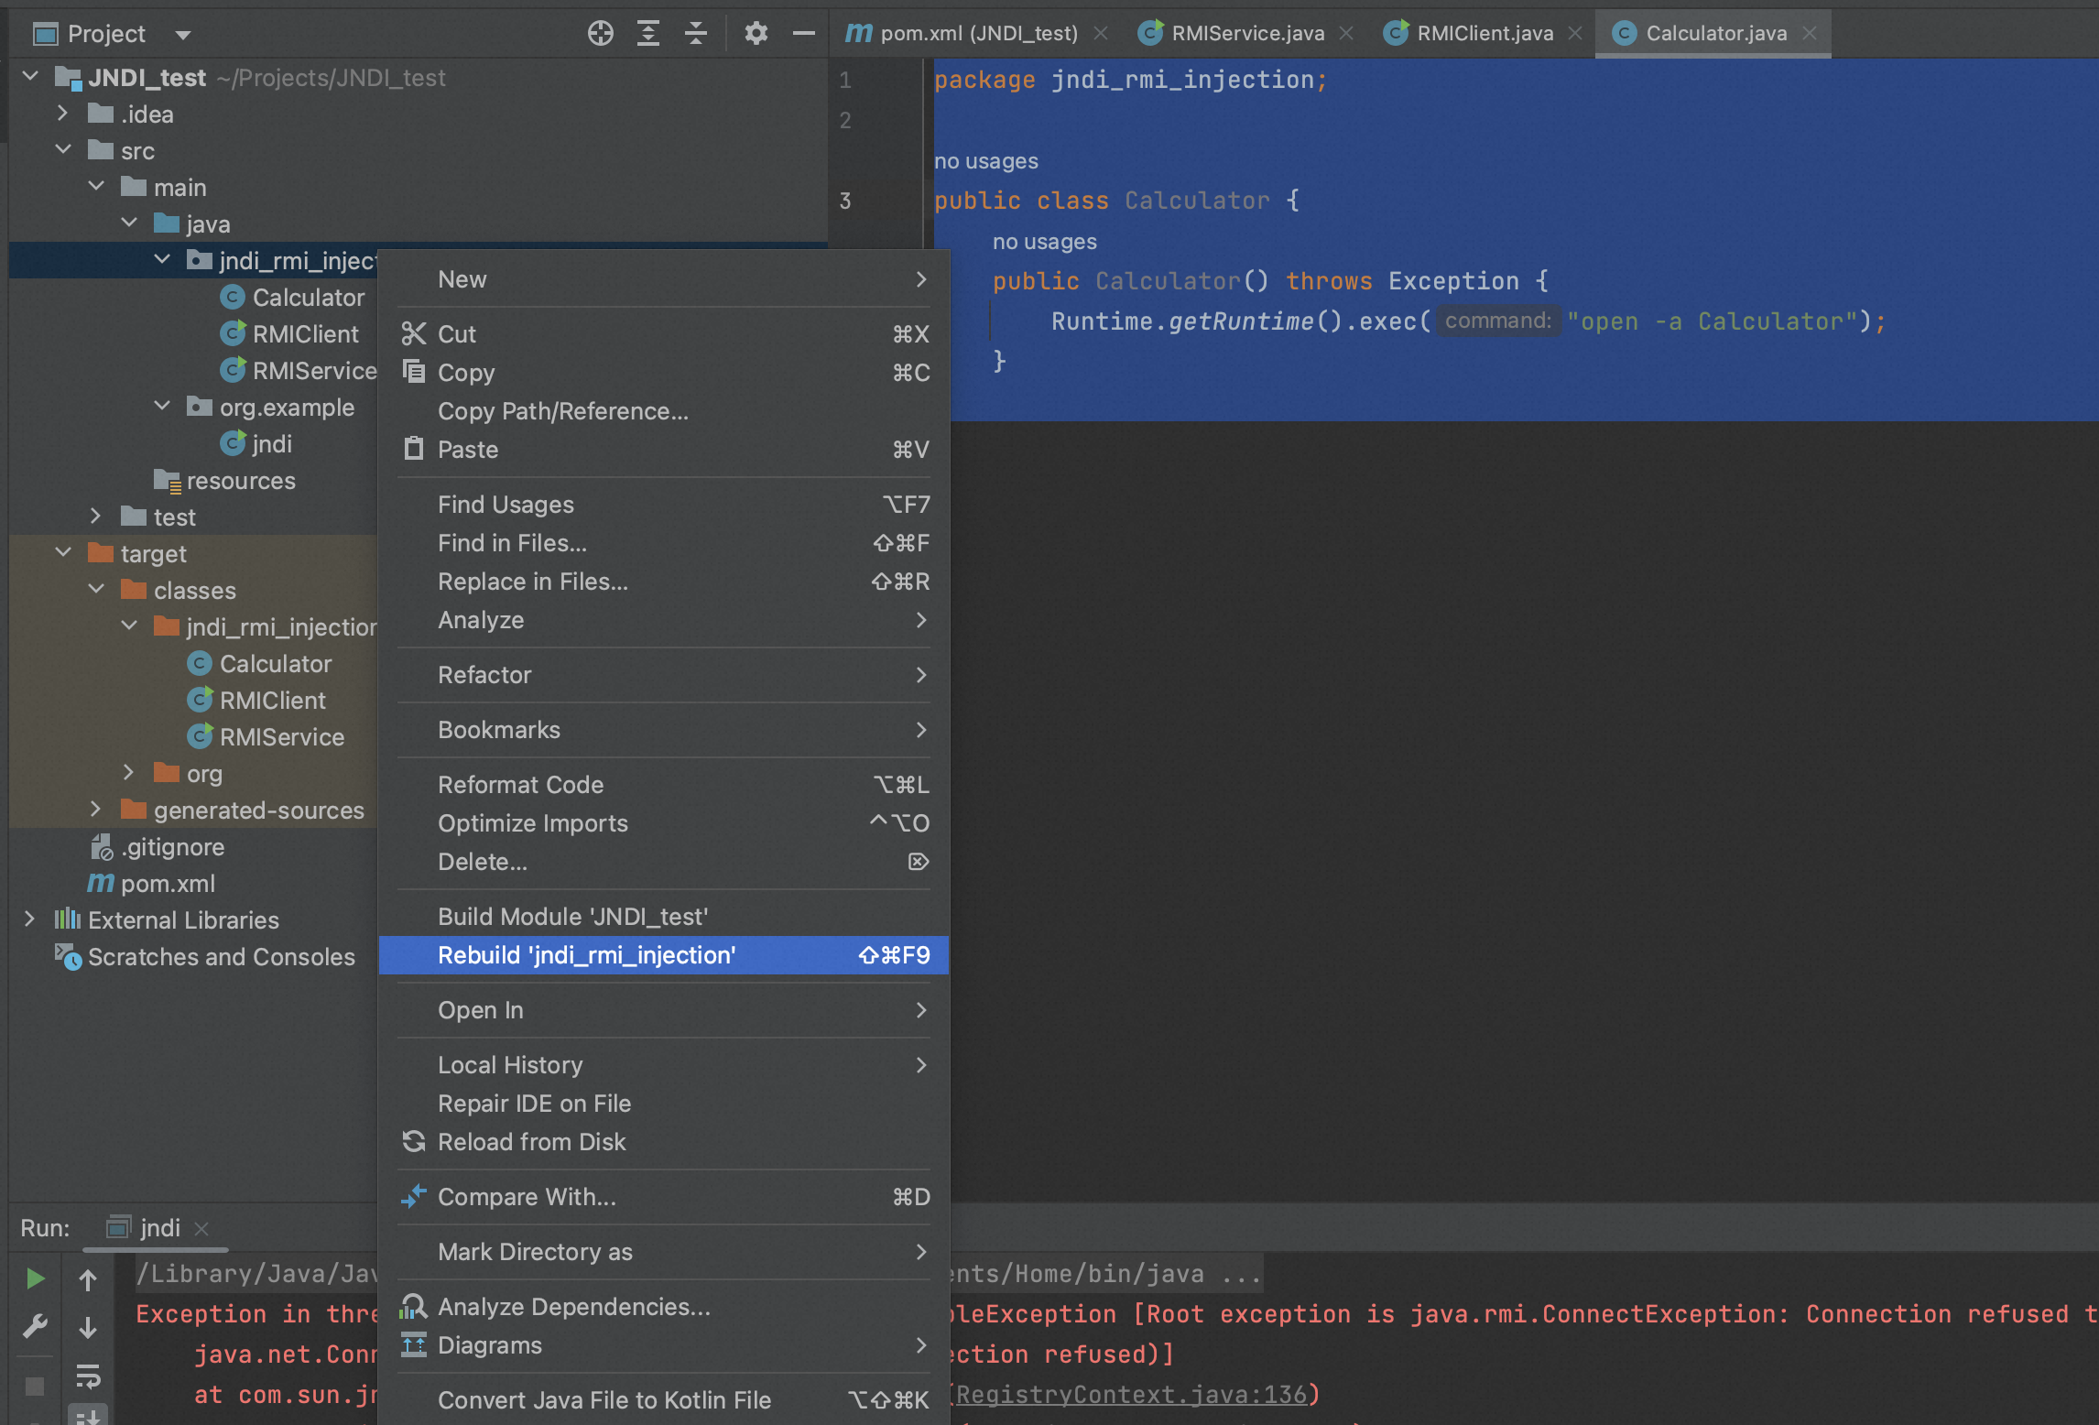2099x1425 pixels.
Task: Open compiled RMIService under target classes
Action: (x=281, y=737)
